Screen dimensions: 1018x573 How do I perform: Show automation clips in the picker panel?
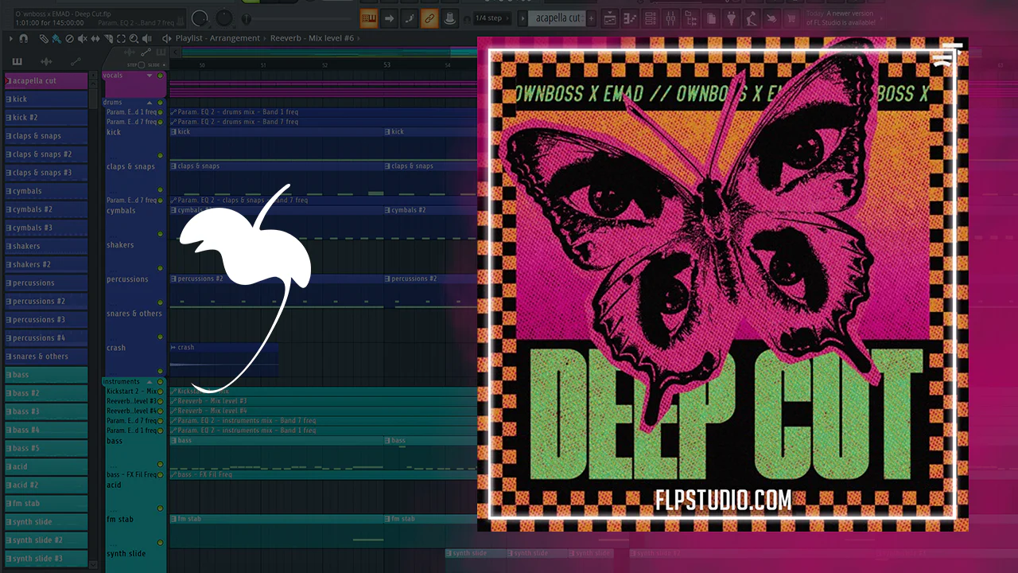(x=76, y=62)
